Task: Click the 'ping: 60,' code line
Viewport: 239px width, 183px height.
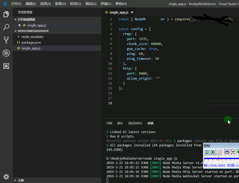Action: coord(136,54)
